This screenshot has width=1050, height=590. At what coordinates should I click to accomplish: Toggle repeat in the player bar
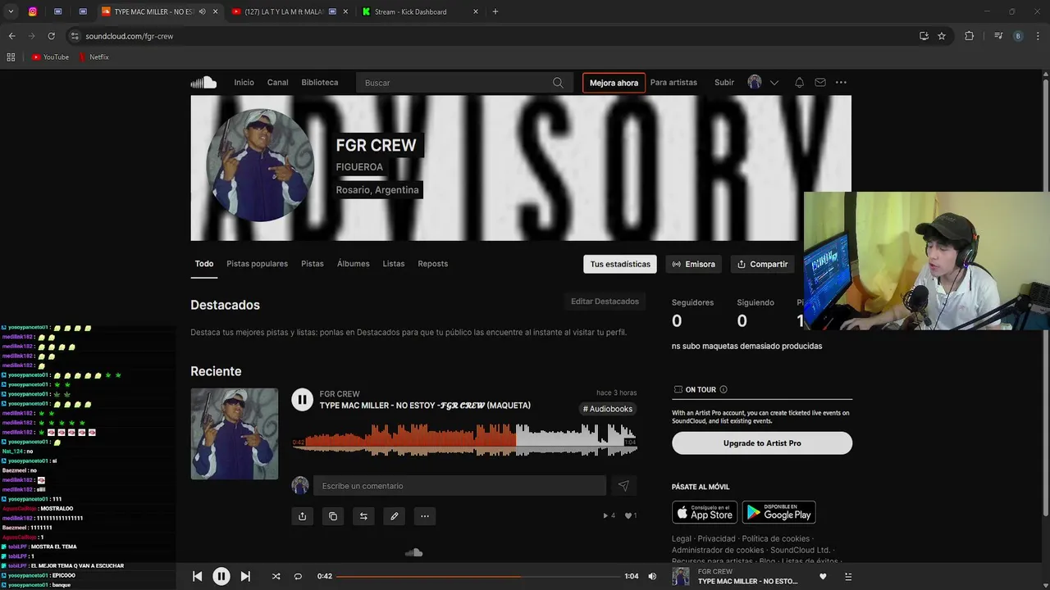[x=298, y=576]
